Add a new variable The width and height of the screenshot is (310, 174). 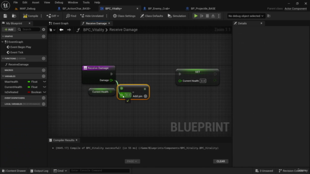44,76
